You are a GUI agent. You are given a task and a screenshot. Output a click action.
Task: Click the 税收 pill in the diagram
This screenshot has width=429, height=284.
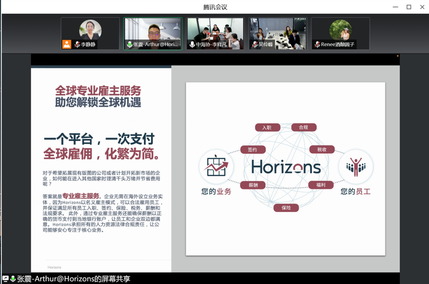[322, 149]
